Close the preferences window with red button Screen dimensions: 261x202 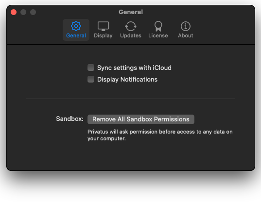14,12
